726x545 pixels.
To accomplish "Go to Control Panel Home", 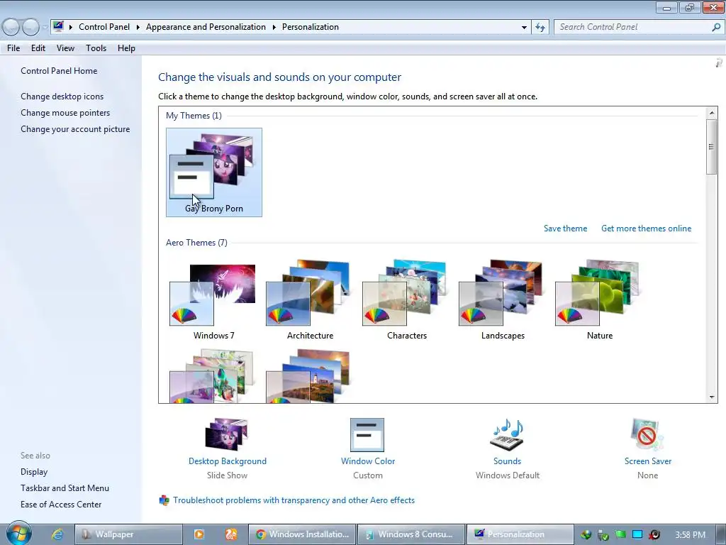I will click(59, 71).
